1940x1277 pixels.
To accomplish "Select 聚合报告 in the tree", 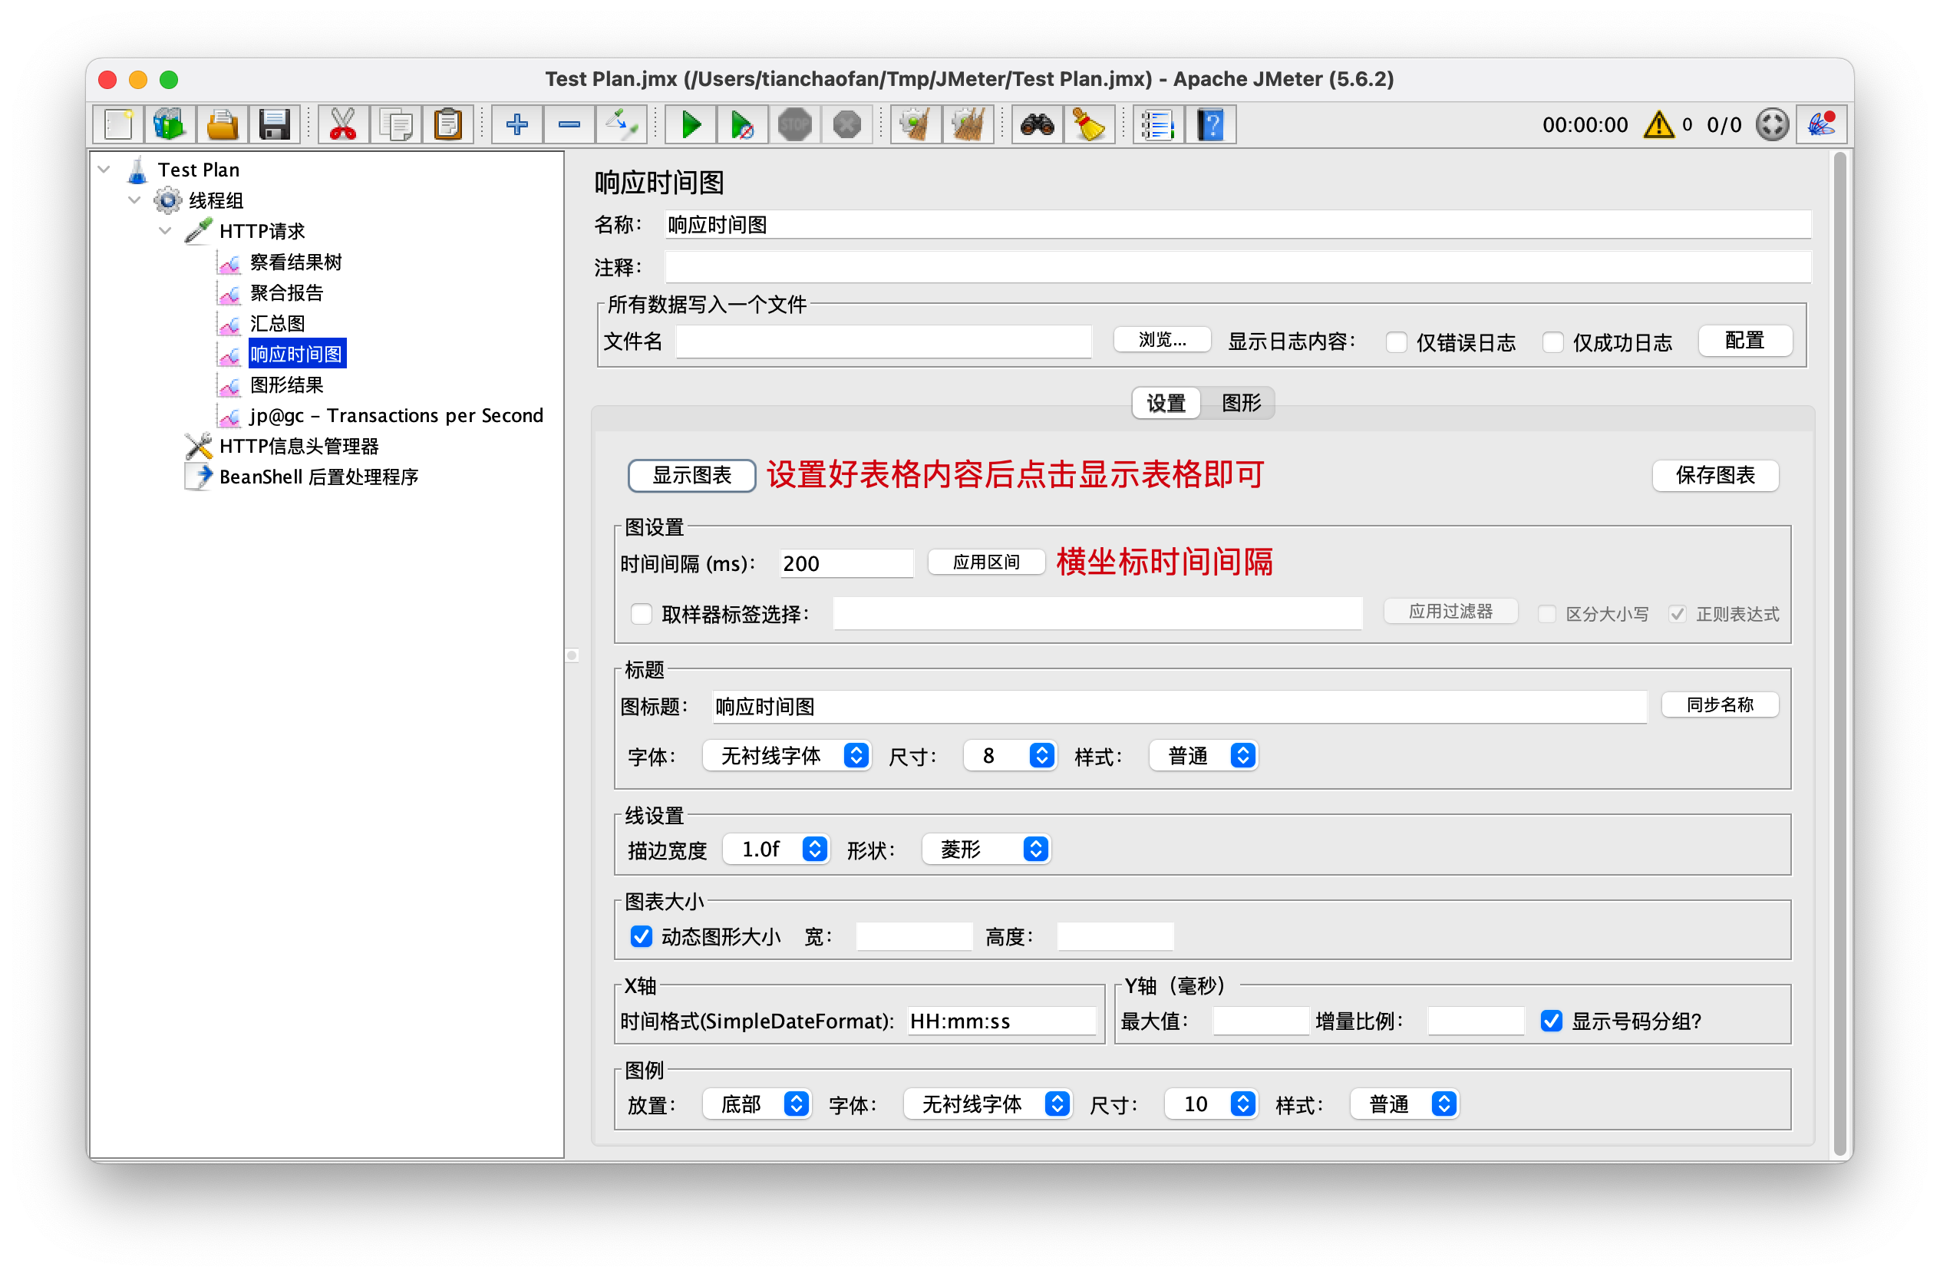I will pos(286,292).
